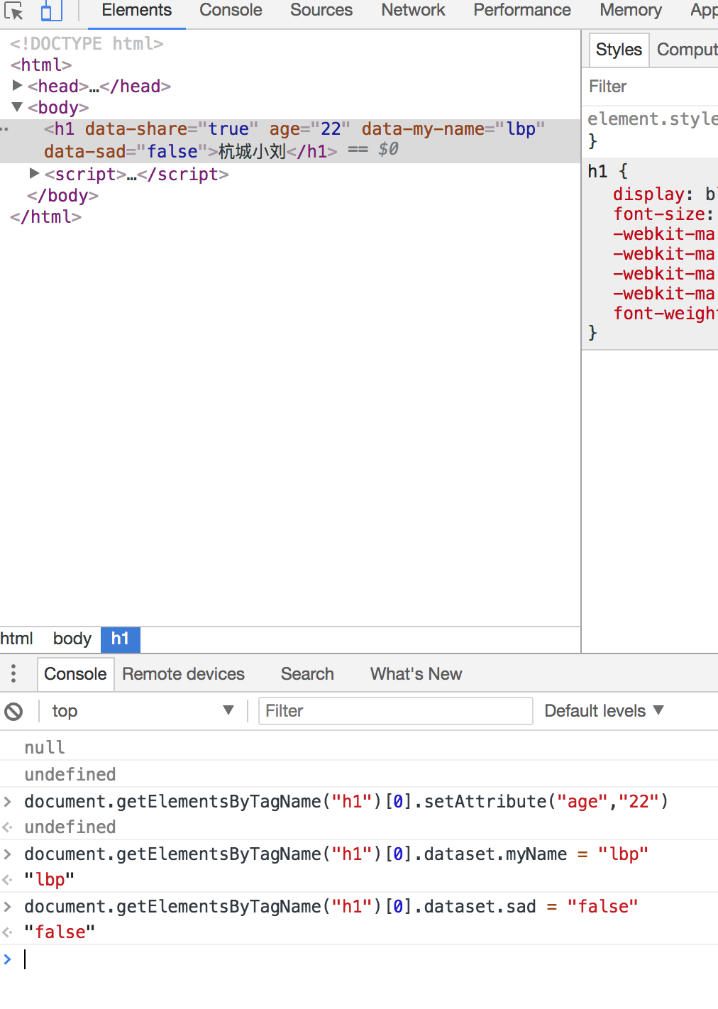
Task: Switch to the Elements tab
Action: point(137,11)
